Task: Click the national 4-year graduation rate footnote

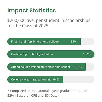Action: 47,93
